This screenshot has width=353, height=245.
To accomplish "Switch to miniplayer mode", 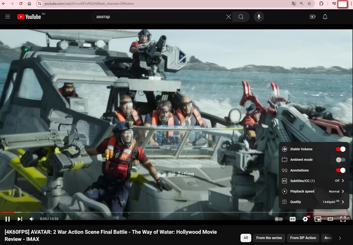I will tap(318, 219).
